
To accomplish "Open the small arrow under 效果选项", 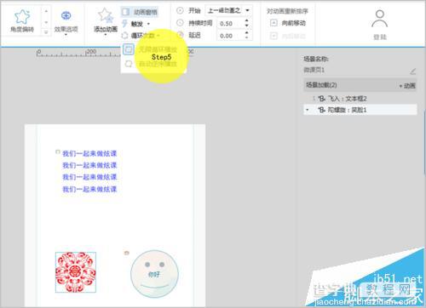I will [x=66, y=35].
